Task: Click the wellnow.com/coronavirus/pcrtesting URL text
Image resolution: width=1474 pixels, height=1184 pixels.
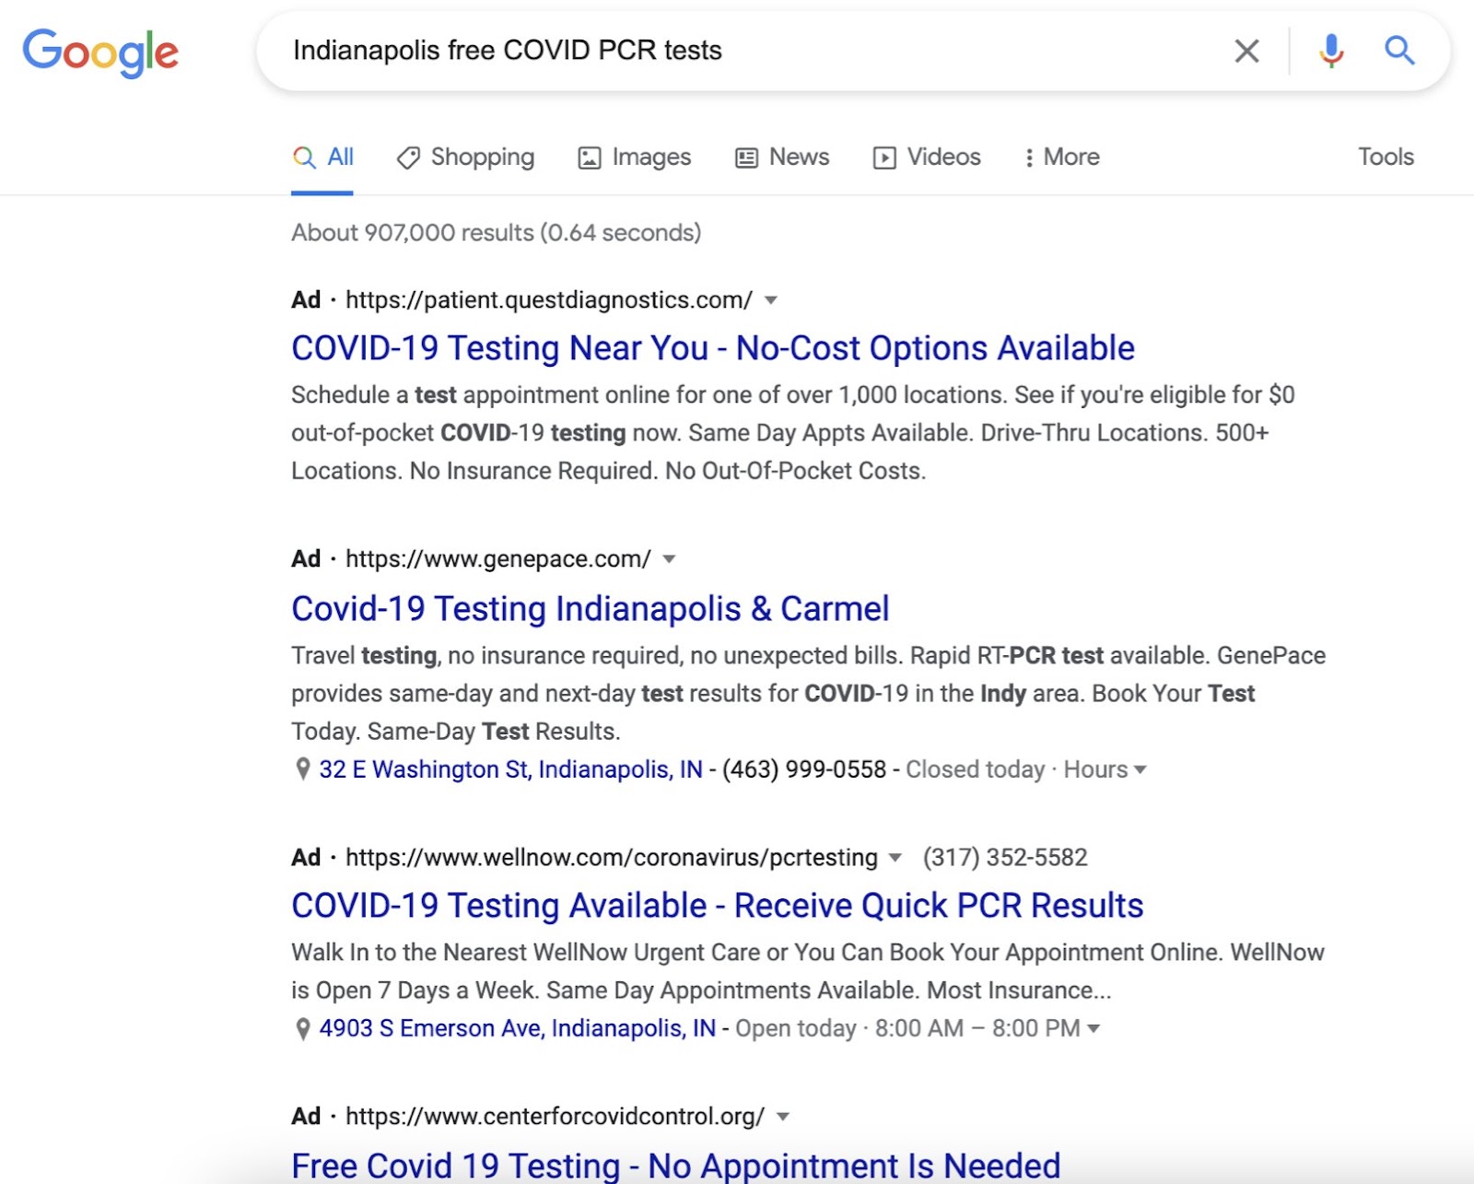Action: (612, 858)
